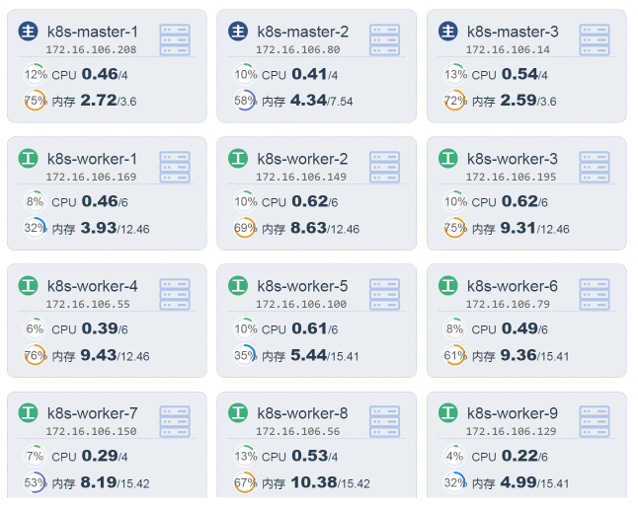Click the server rack icon on k8s-master-1
This screenshot has width=638, height=506.
coord(175,39)
